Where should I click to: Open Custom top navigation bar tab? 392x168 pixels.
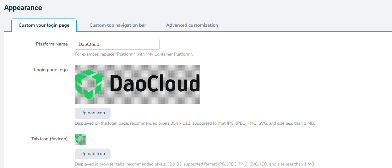[118, 25]
